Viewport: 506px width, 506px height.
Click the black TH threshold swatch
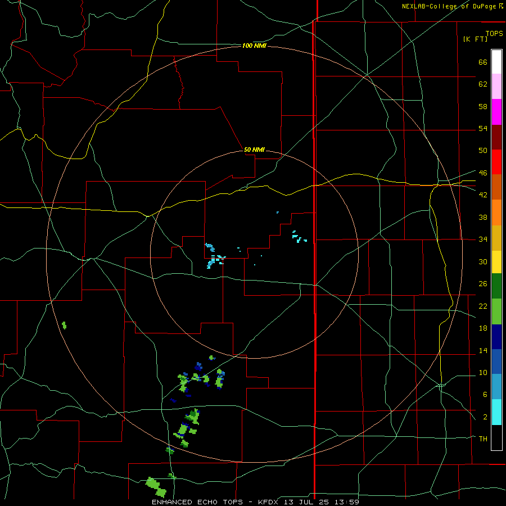496,437
